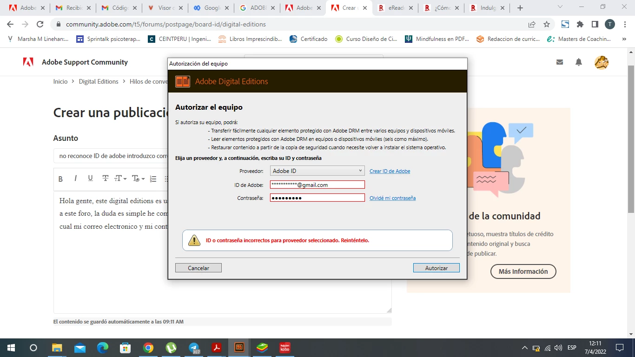Open the Mail app from taskbar
Screen dimensions: 635x357
click(79, 347)
